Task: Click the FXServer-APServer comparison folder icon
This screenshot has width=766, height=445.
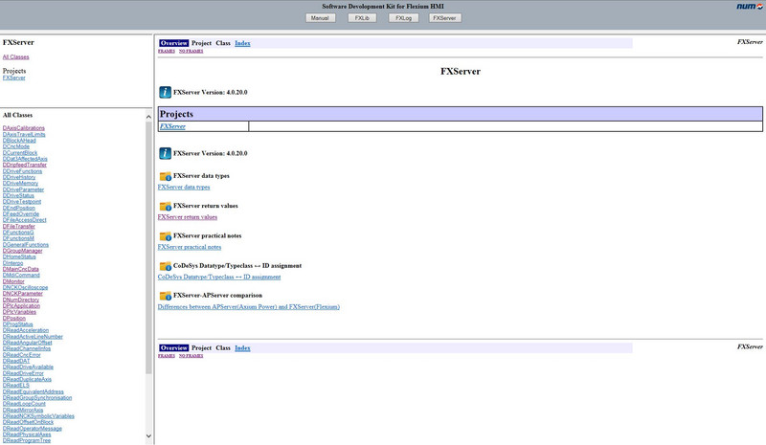Action: (x=165, y=295)
